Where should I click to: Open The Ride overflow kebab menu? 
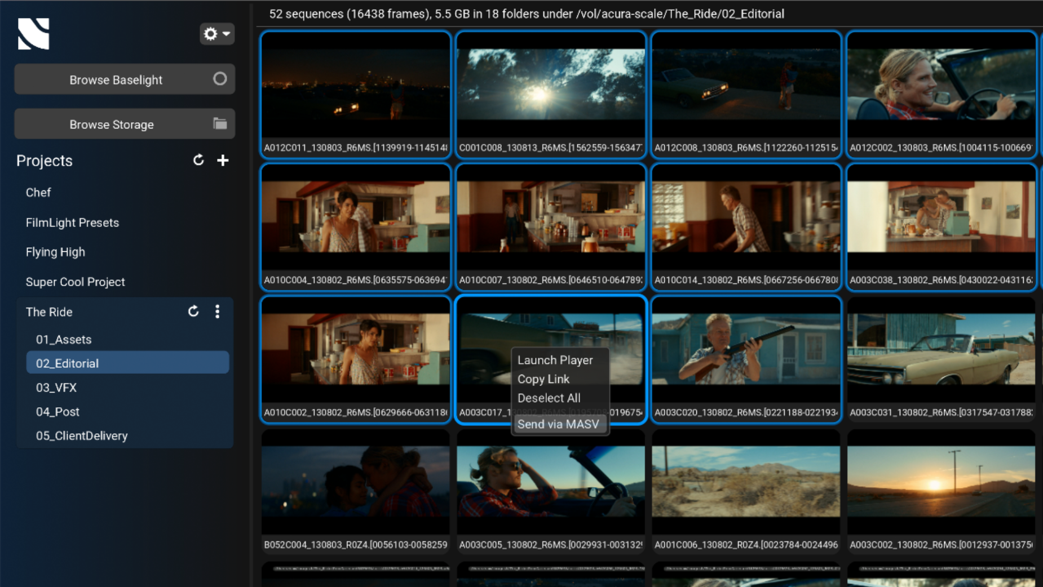(218, 312)
